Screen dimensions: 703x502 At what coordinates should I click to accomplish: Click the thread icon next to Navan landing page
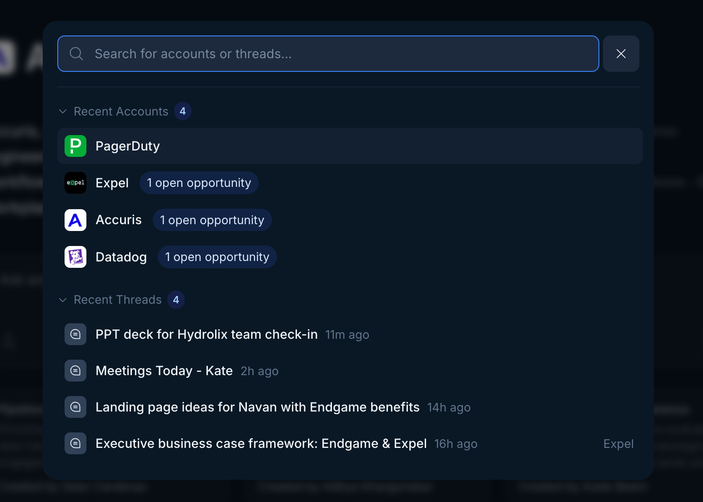pos(75,407)
